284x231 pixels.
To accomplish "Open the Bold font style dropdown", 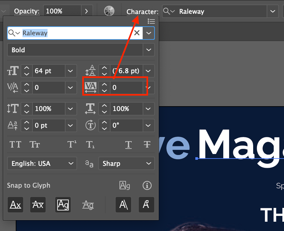I will click(x=148, y=50).
